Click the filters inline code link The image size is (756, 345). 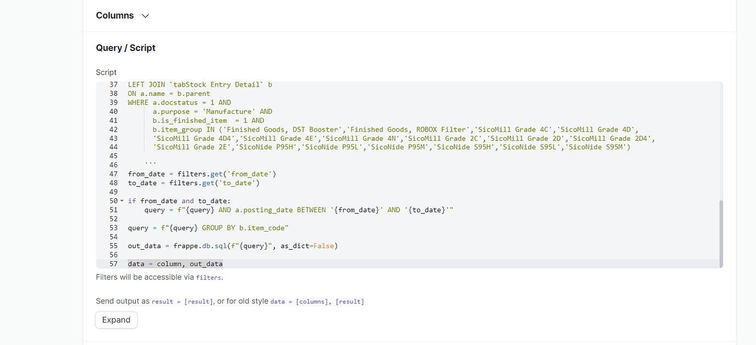(209, 278)
